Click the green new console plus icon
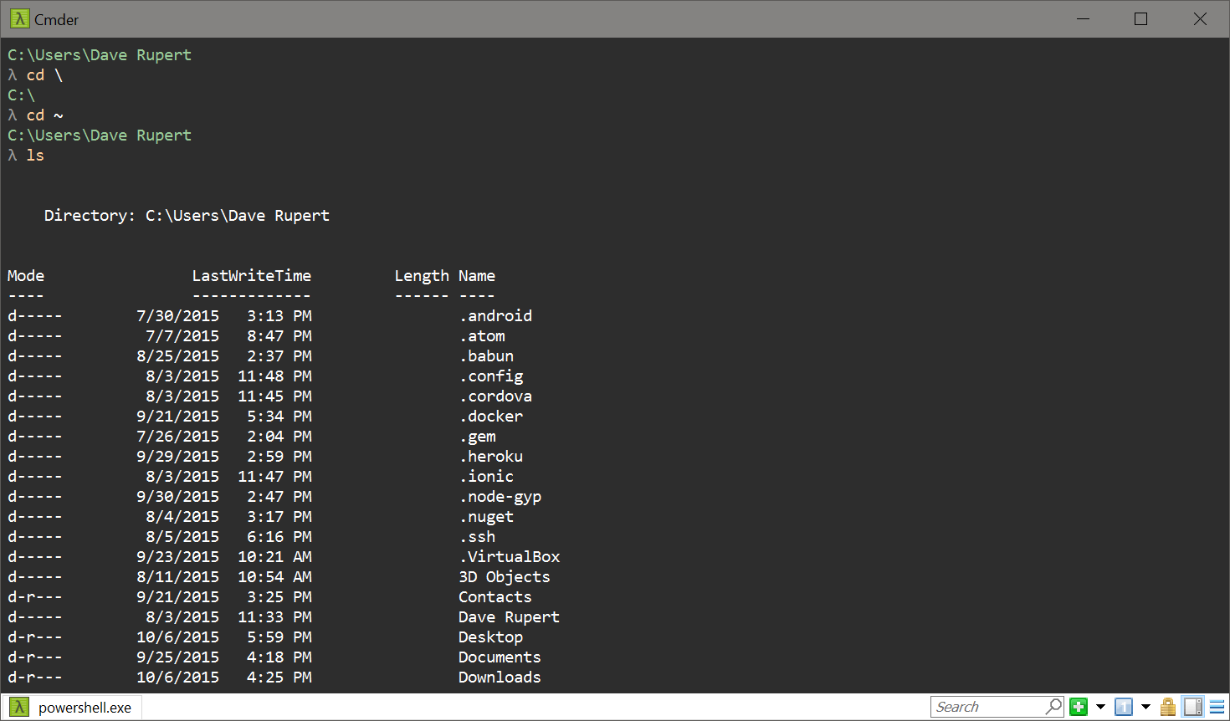The height and width of the screenshot is (721, 1230). pyautogui.click(x=1079, y=707)
